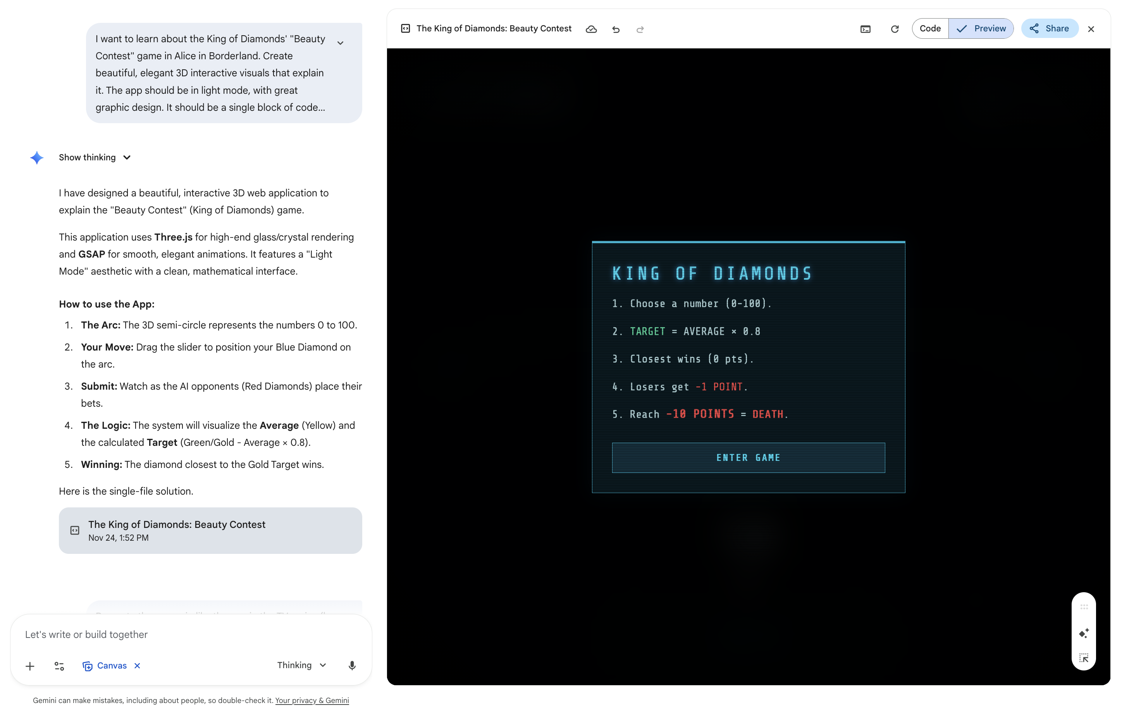Remove the Canvas tool chip
The height and width of the screenshot is (715, 1122).
tap(137, 665)
